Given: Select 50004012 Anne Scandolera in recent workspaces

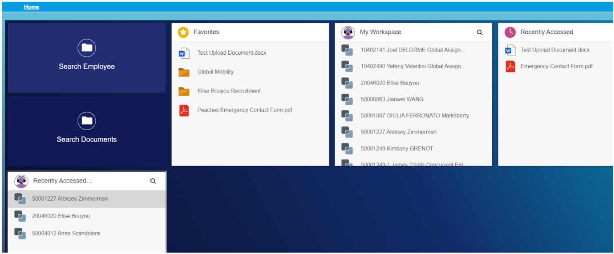Looking at the screenshot, I should [66, 233].
